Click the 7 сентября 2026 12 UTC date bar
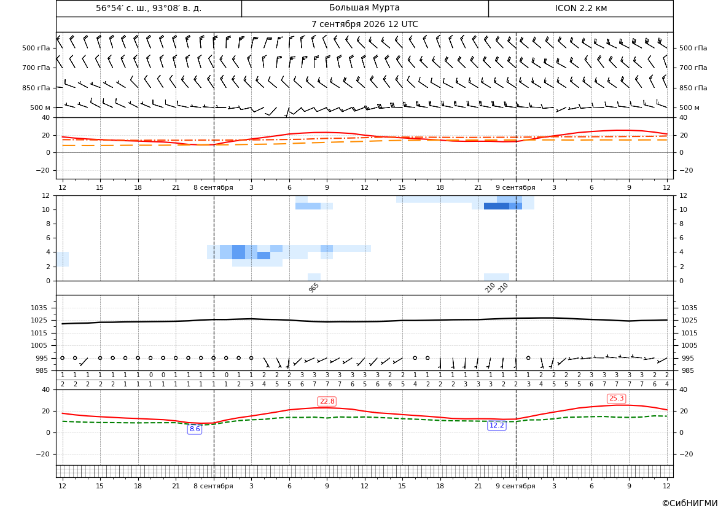 [364, 25]
